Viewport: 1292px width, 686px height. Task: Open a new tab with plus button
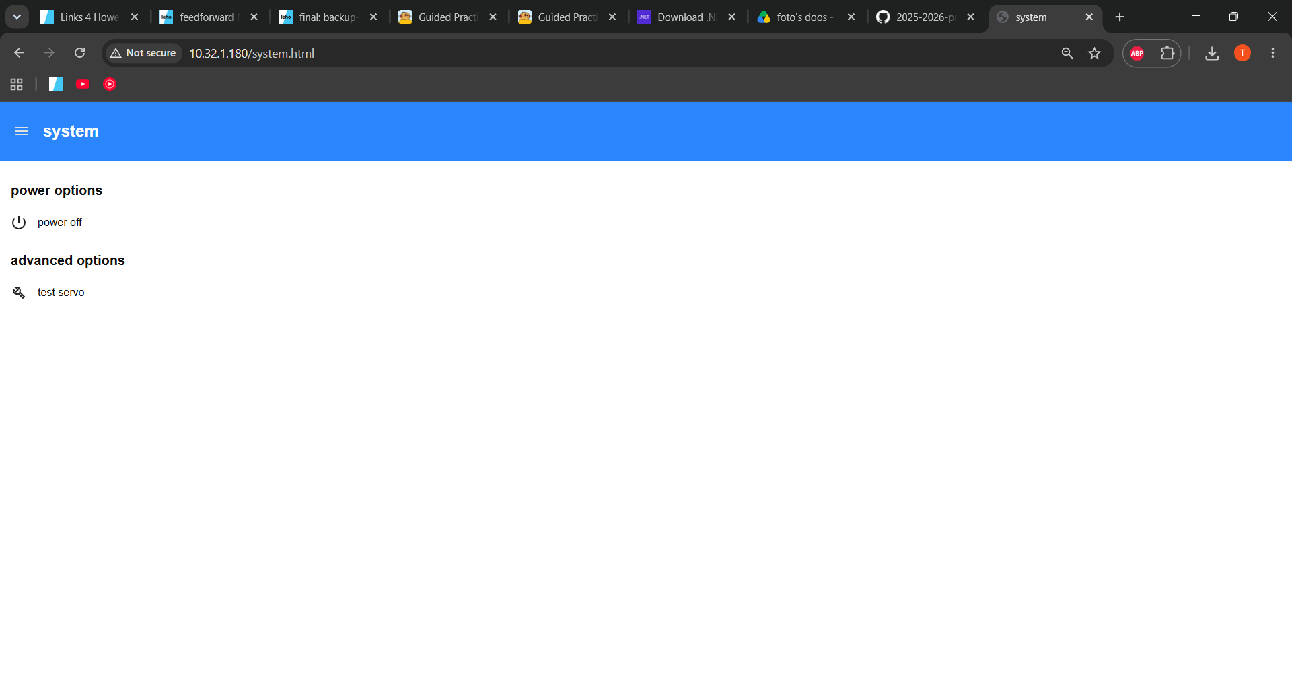(1120, 17)
